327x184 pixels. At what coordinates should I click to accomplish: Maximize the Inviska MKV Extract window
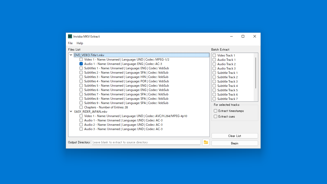coord(243,36)
